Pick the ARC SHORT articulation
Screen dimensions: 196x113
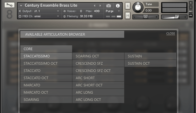point(98,78)
